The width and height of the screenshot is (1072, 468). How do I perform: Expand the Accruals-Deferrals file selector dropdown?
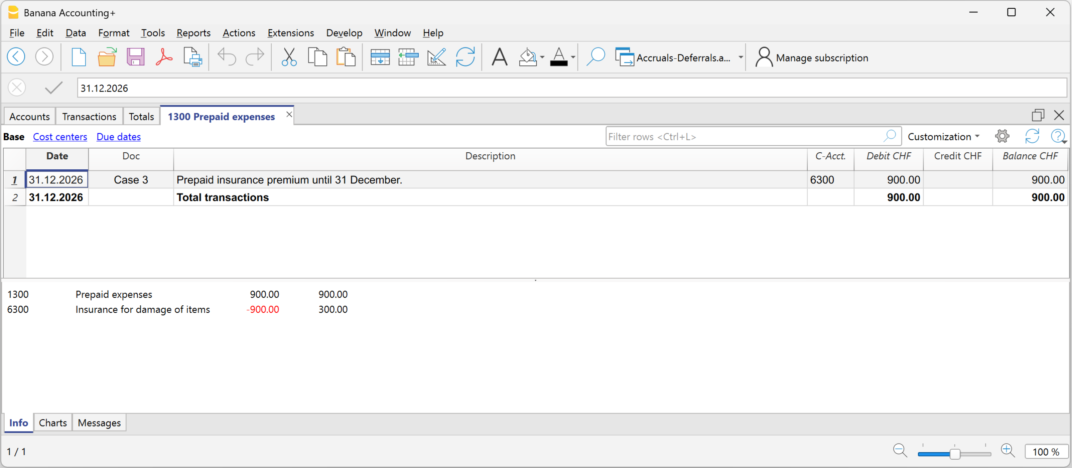(740, 57)
